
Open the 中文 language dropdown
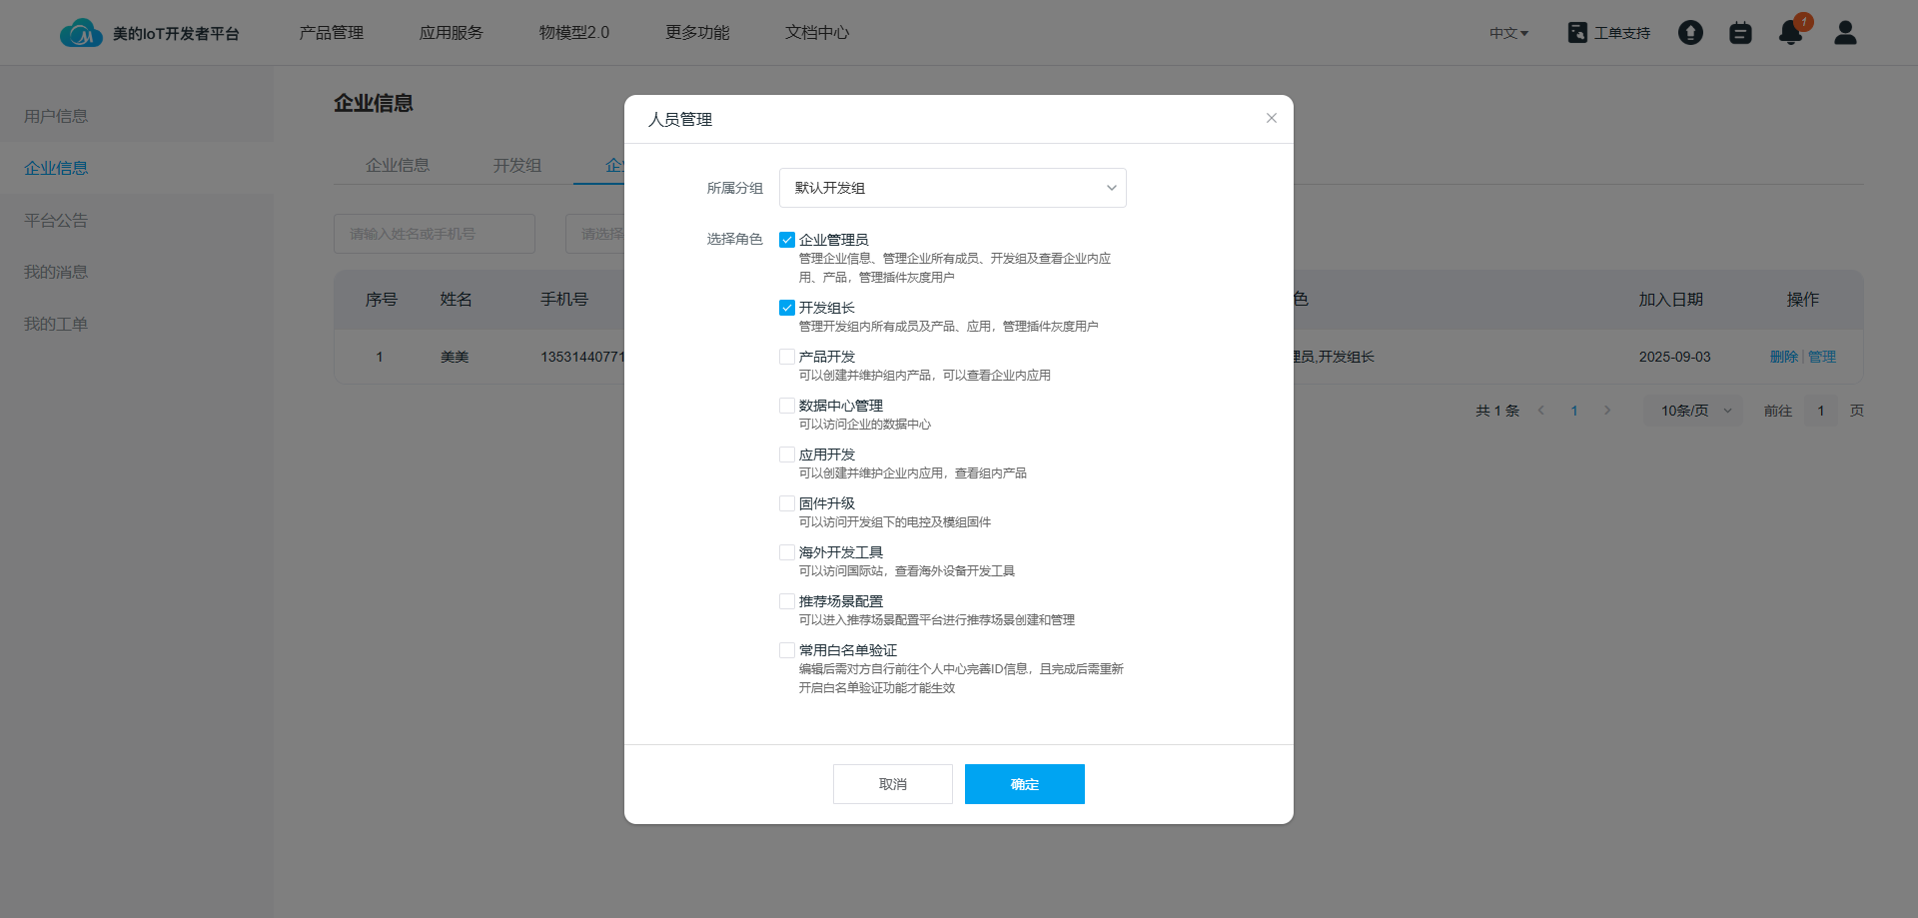coord(1508,33)
